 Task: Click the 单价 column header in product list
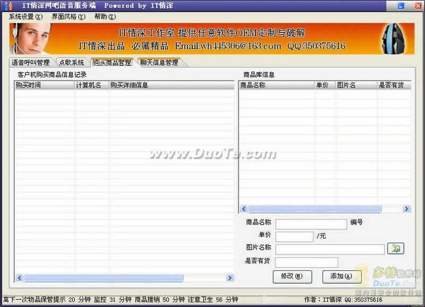point(325,85)
